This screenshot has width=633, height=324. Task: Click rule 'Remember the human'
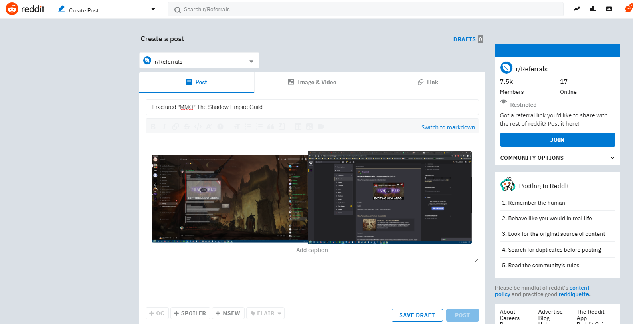coord(536,203)
